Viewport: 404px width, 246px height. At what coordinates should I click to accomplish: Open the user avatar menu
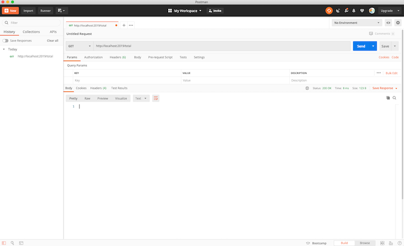(x=372, y=11)
